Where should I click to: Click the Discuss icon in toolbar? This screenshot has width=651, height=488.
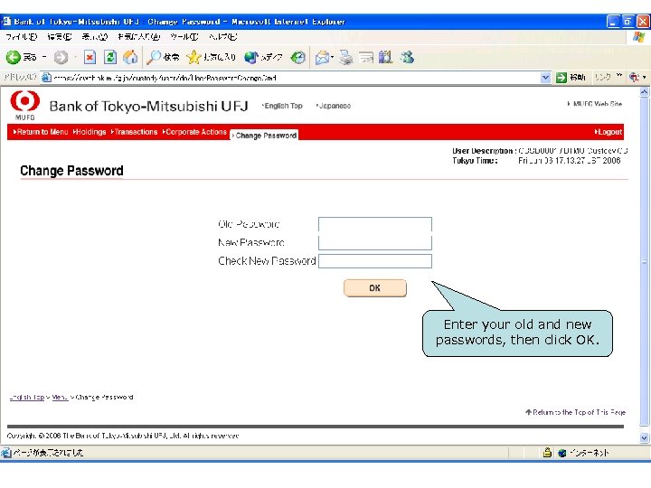[x=386, y=57]
